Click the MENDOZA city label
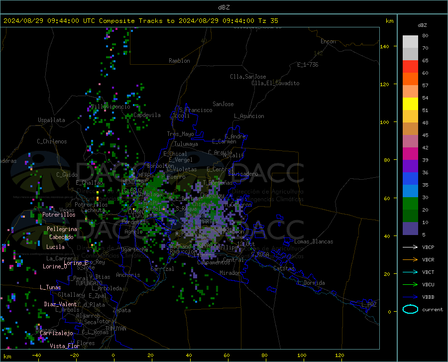Image resolution: width=448 pixels, height=362 pixels. point(133,182)
